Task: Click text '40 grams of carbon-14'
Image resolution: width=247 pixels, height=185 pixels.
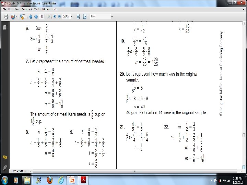Action: tap(144, 113)
